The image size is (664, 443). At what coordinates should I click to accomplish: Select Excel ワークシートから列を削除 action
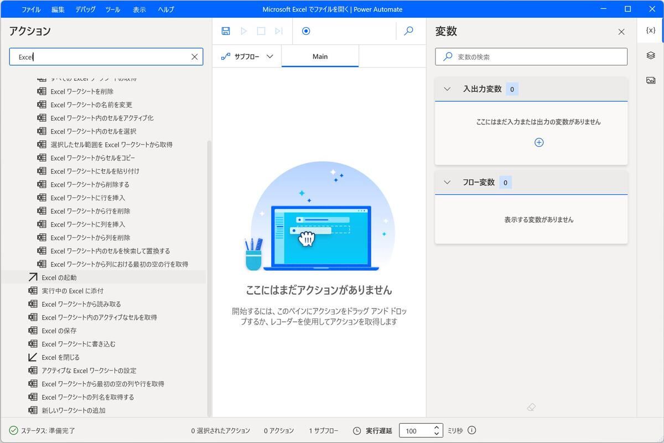click(x=90, y=238)
